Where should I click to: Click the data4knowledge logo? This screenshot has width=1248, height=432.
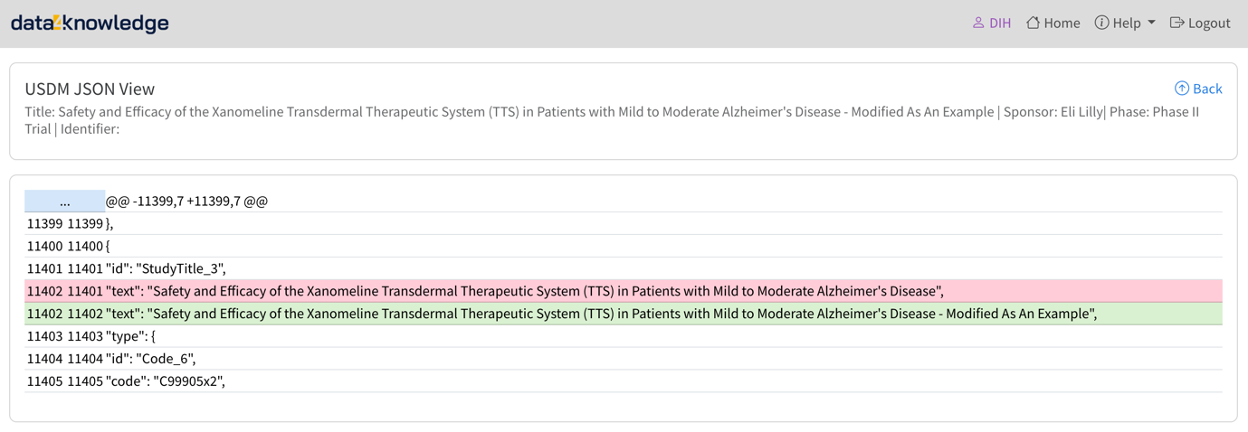90,23
